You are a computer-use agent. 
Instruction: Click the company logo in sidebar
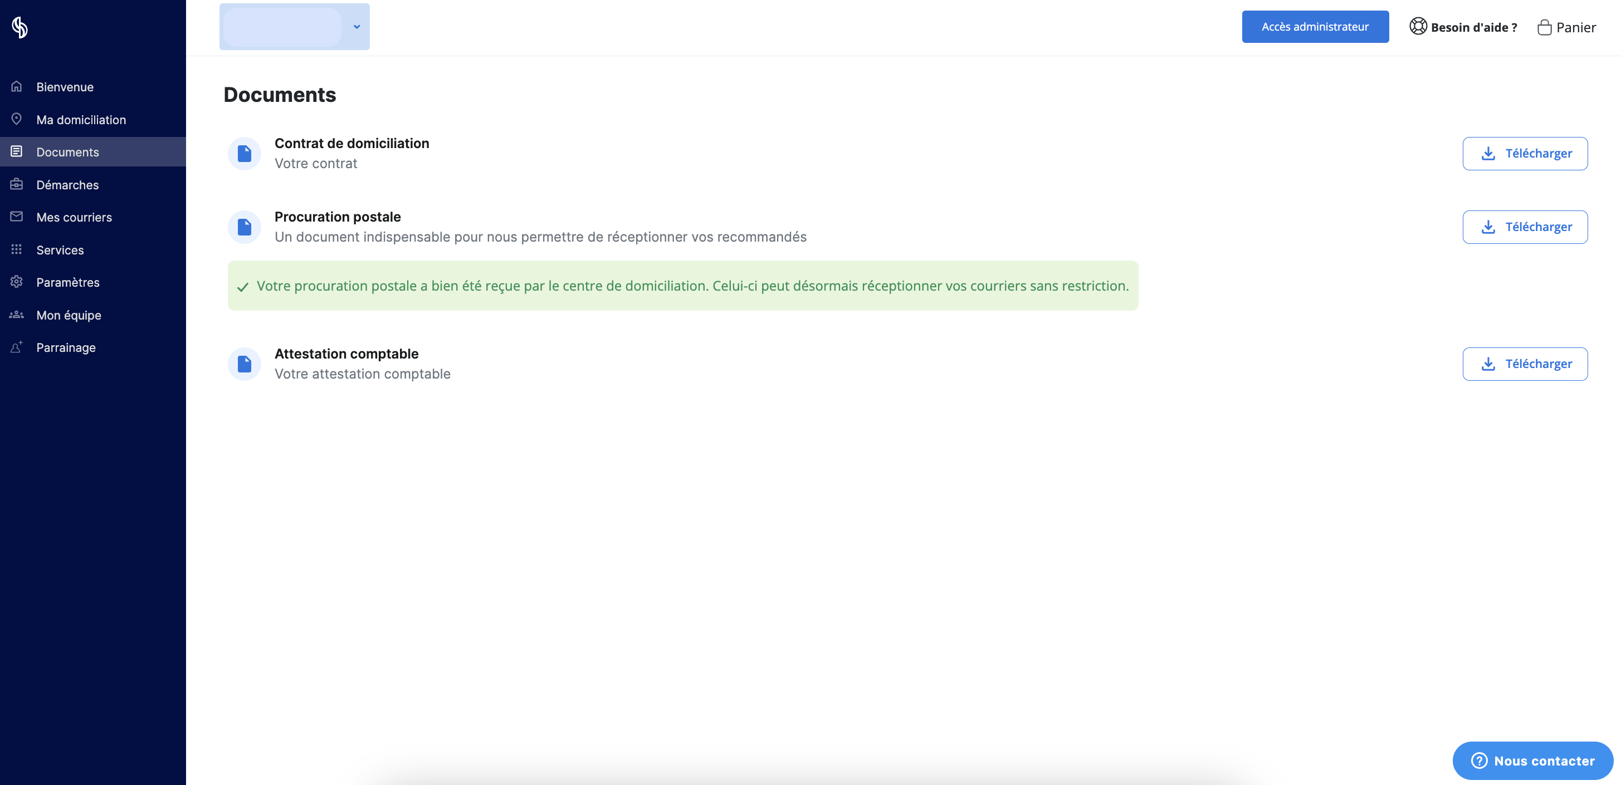pyautogui.click(x=19, y=27)
